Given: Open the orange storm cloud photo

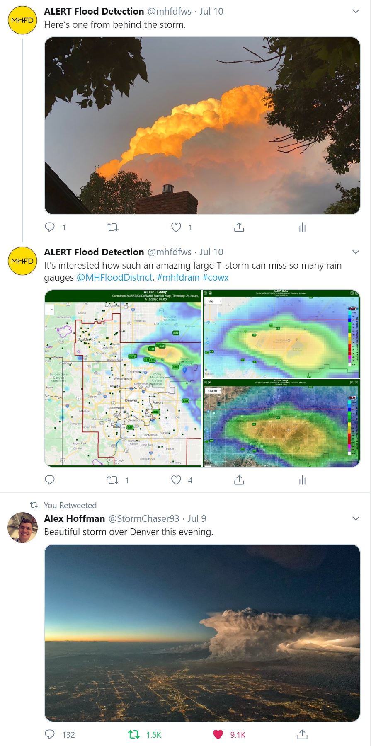Looking at the screenshot, I should click(x=202, y=126).
